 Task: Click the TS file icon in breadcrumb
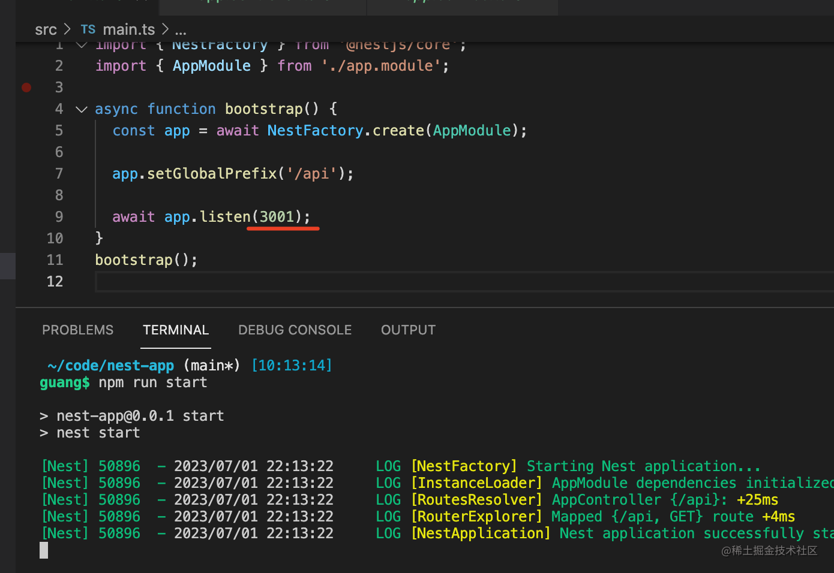[x=88, y=29]
